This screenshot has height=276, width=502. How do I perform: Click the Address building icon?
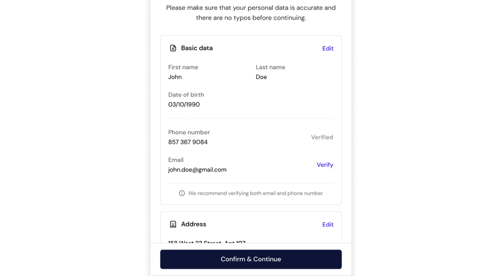point(173,224)
